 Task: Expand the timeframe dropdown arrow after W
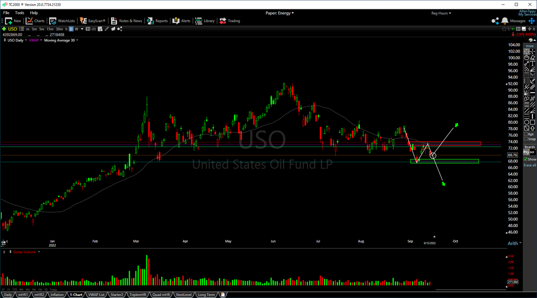[x=82, y=29]
